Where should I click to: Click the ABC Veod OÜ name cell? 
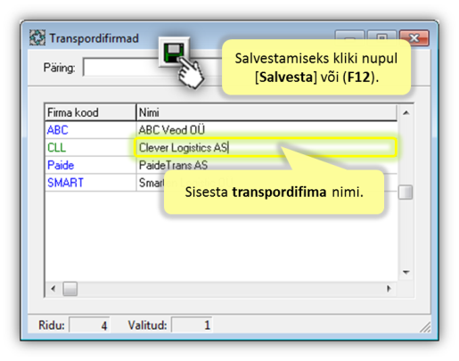(x=266, y=130)
